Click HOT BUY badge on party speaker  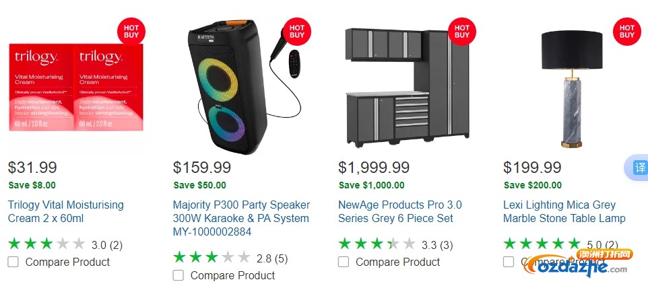point(297,32)
